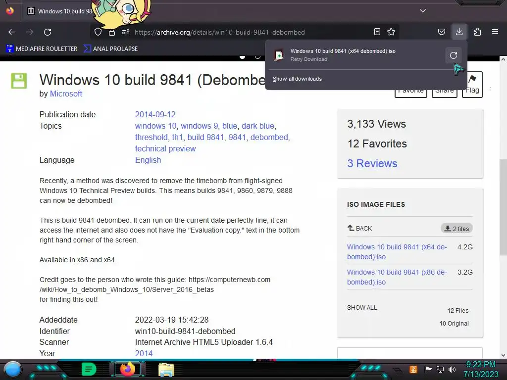Open MEDIAFIRE ROULETTER bookmark

(x=42, y=49)
